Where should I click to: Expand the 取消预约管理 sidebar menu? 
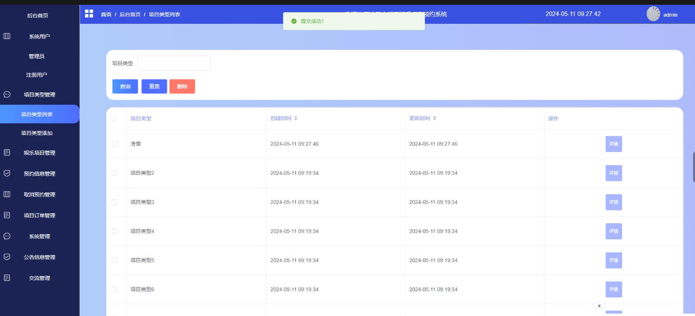pyautogui.click(x=40, y=195)
